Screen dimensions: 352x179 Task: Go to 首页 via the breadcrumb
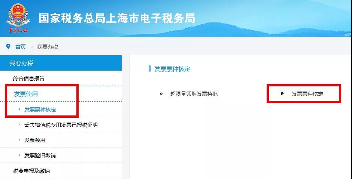pos(21,47)
